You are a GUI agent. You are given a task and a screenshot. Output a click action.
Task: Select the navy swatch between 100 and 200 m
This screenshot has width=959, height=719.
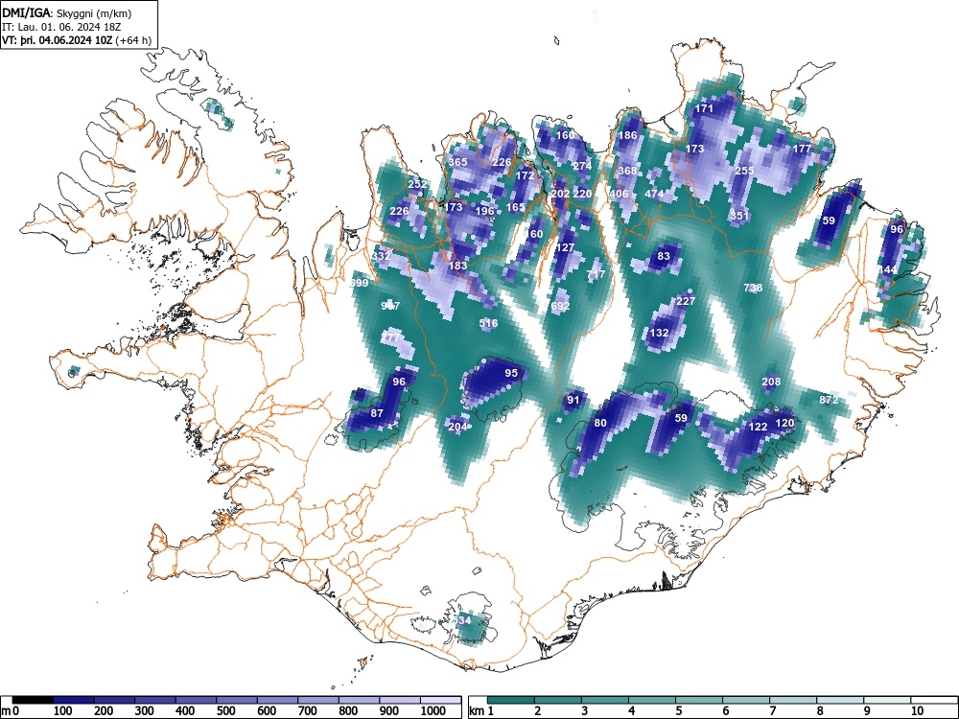click(74, 700)
